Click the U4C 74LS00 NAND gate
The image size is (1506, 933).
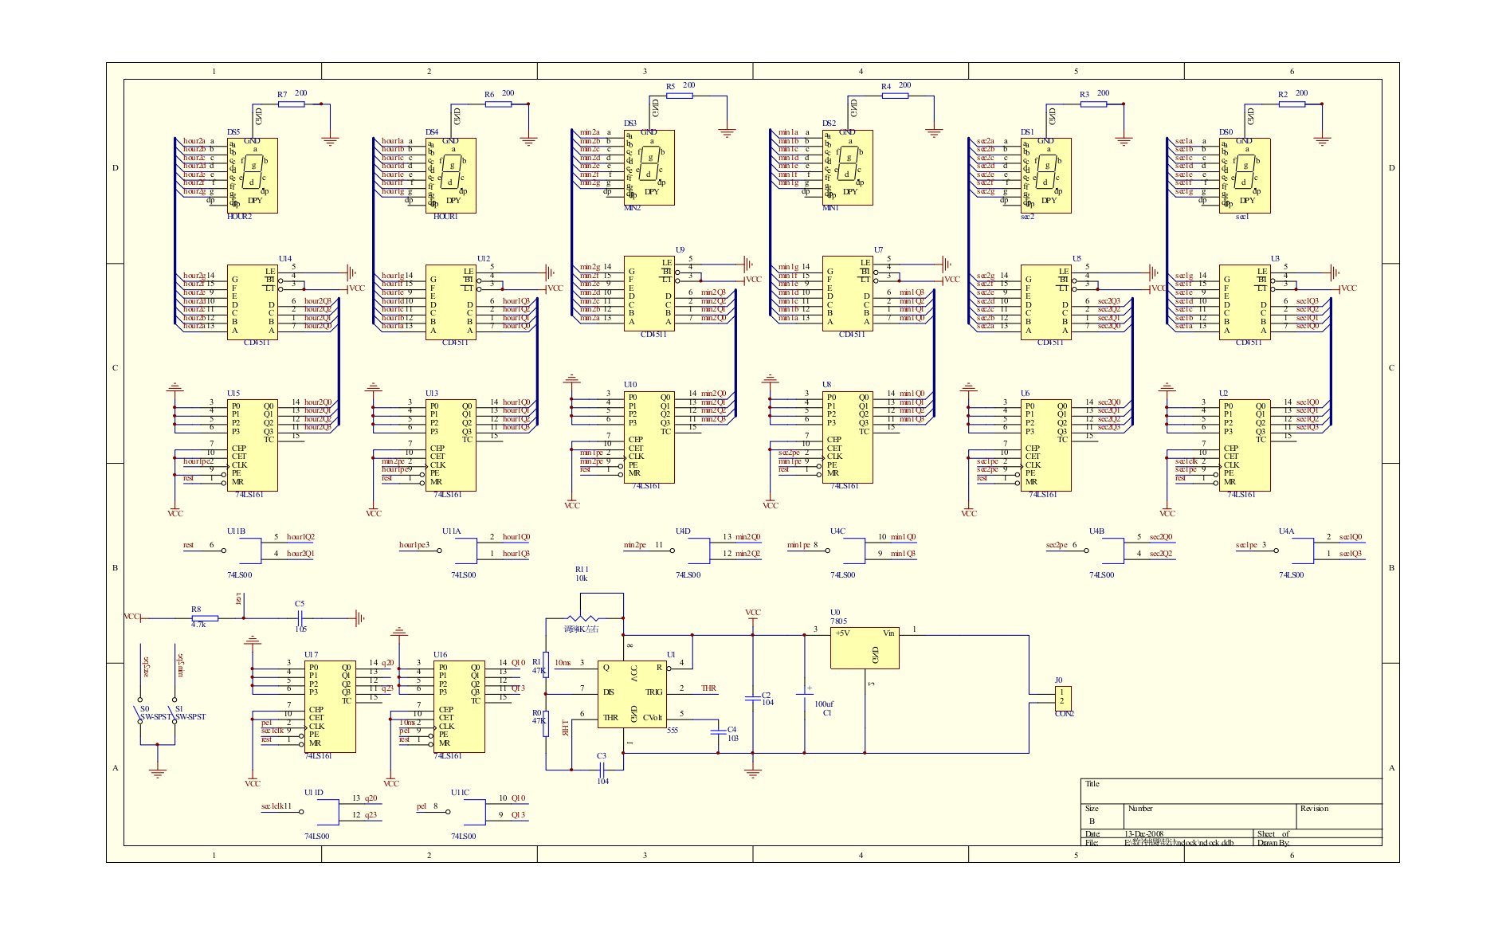click(853, 550)
